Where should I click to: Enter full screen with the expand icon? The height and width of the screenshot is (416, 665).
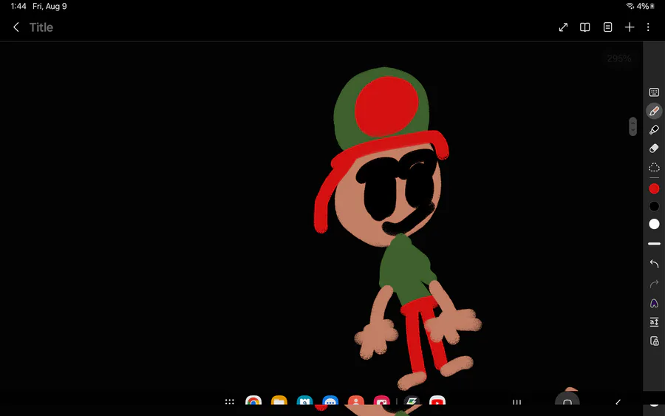[563, 27]
